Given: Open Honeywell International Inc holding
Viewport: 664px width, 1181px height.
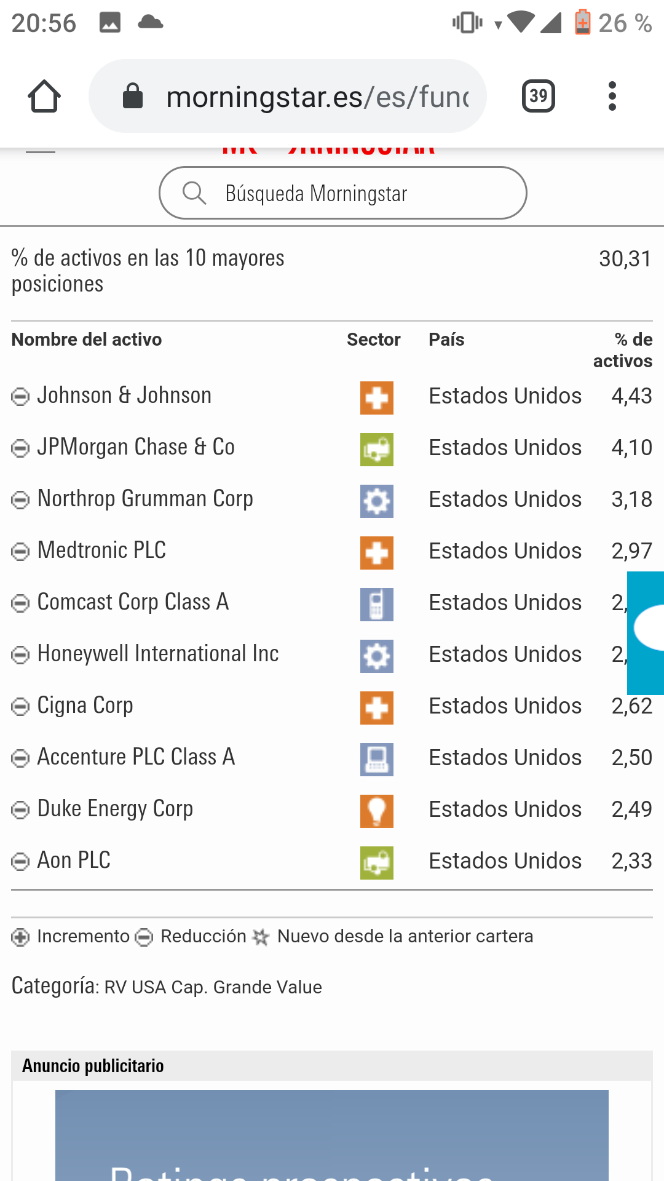Looking at the screenshot, I should [158, 654].
